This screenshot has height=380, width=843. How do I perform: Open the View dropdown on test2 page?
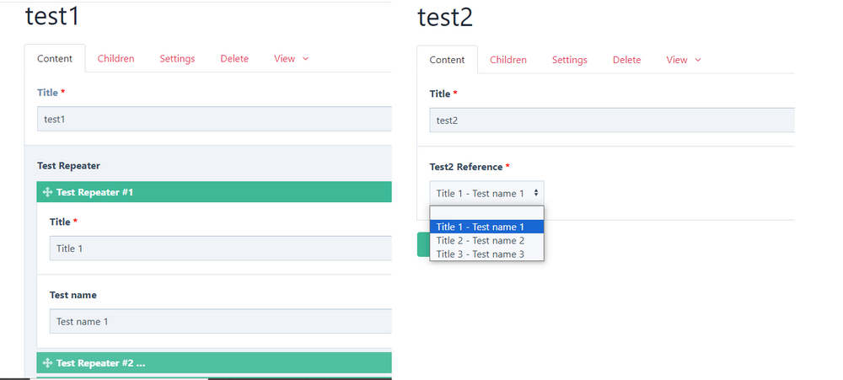coord(683,60)
